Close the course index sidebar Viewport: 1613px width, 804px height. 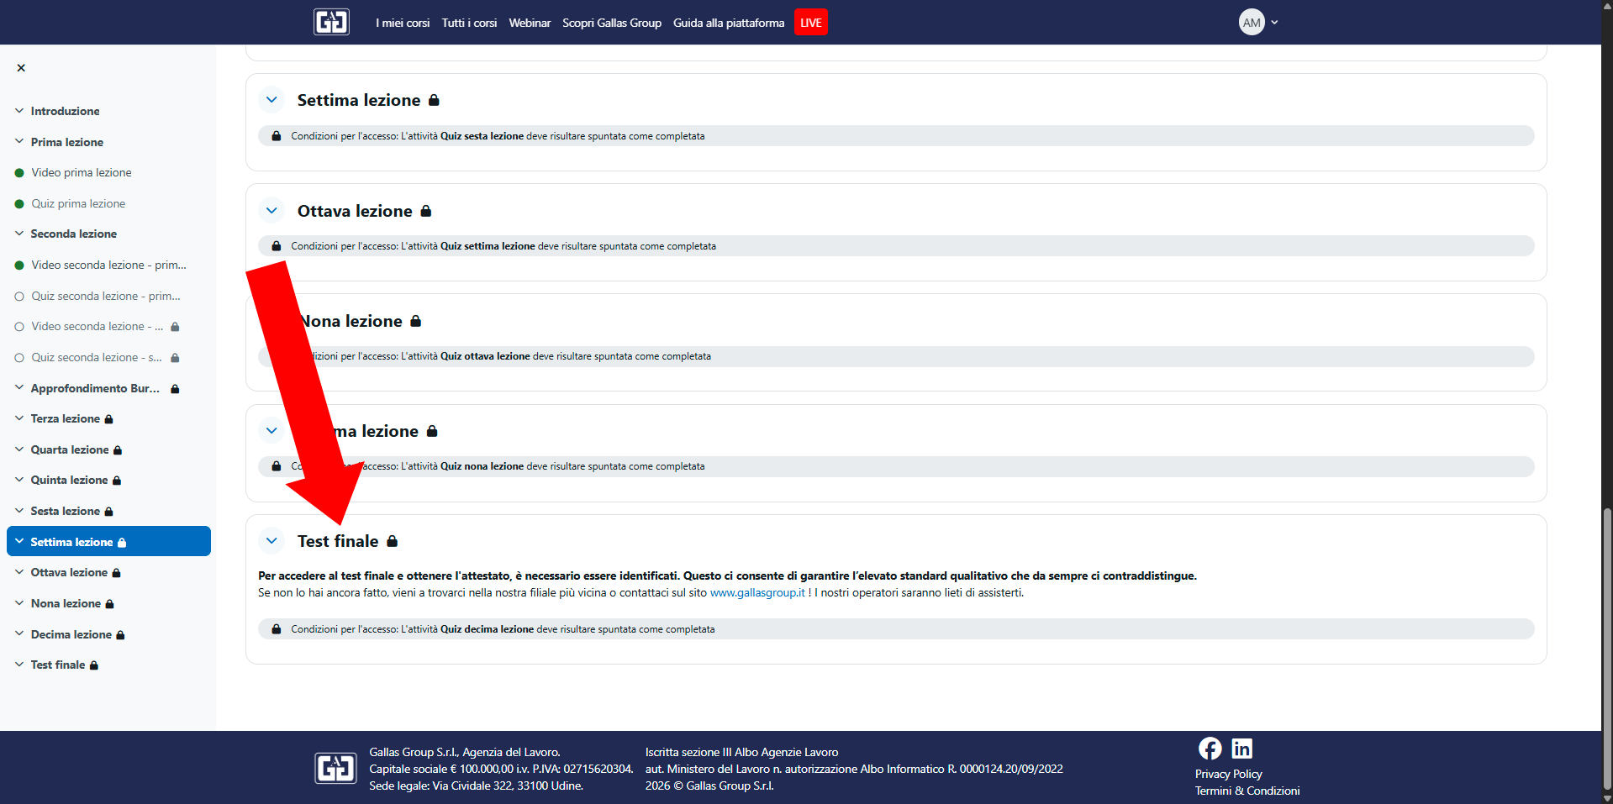pyautogui.click(x=21, y=68)
